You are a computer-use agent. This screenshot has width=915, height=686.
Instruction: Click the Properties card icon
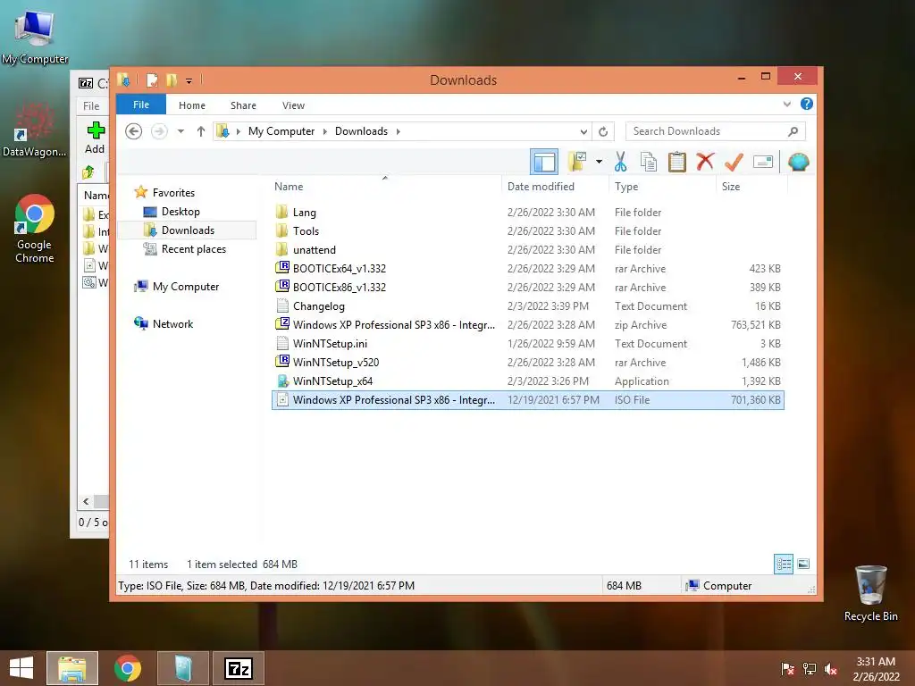pyautogui.click(x=763, y=162)
